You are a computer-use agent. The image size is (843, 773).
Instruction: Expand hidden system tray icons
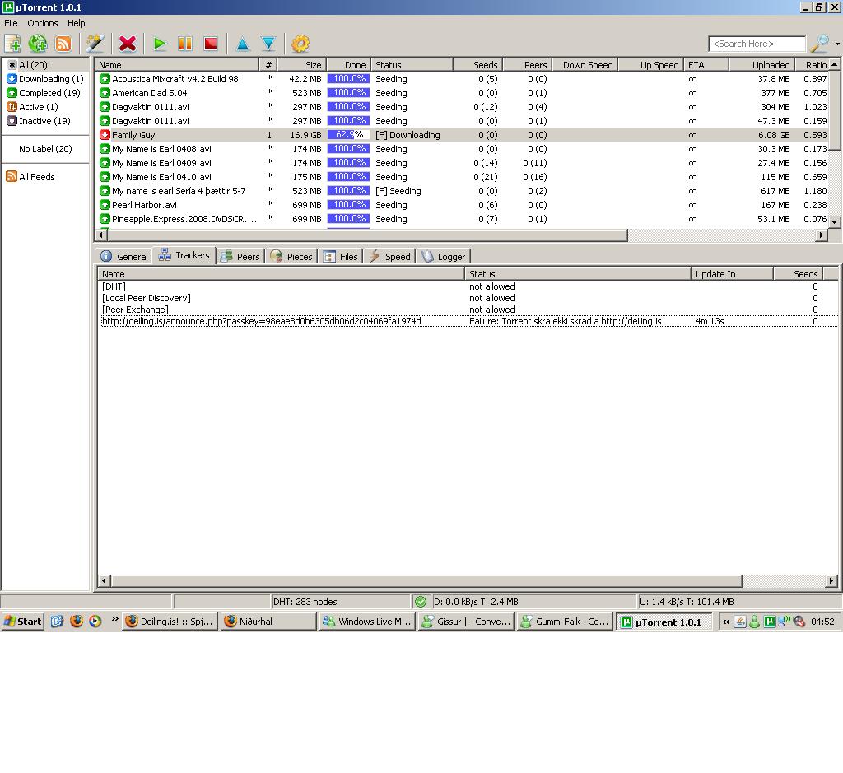click(x=726, y=622)
